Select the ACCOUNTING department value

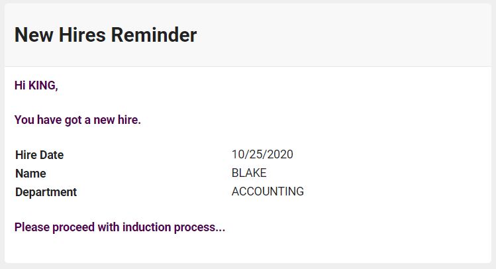[x=268, y=191]
